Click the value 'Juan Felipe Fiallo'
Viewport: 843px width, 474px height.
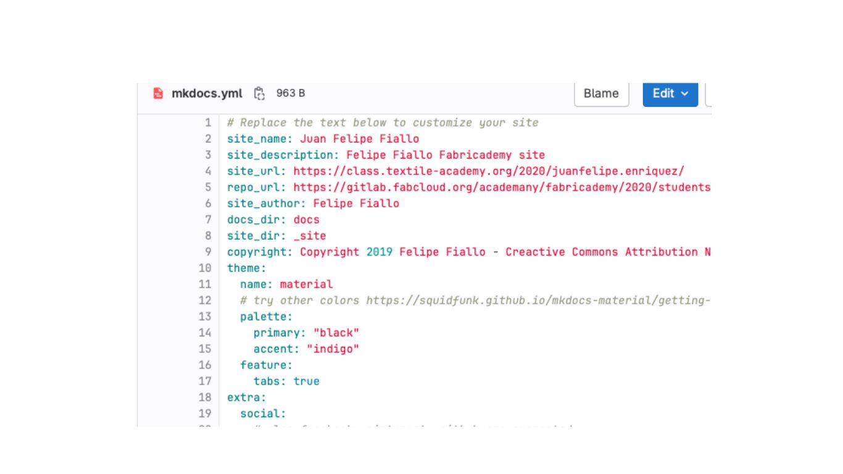coord(359,139)
